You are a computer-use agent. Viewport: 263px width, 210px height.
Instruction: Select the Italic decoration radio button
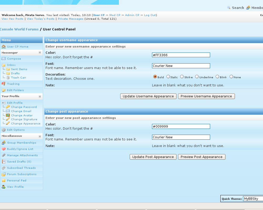(x=168, y=77)
